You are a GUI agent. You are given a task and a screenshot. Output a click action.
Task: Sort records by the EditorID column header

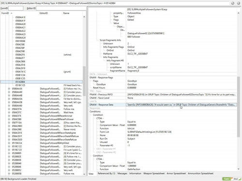(x=44, y=13)
